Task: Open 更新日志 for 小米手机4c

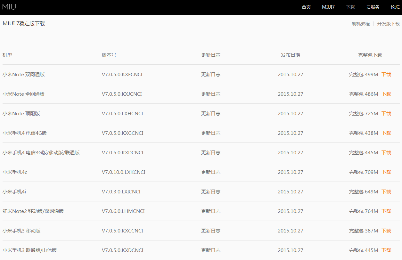Action: coord(211,172)
